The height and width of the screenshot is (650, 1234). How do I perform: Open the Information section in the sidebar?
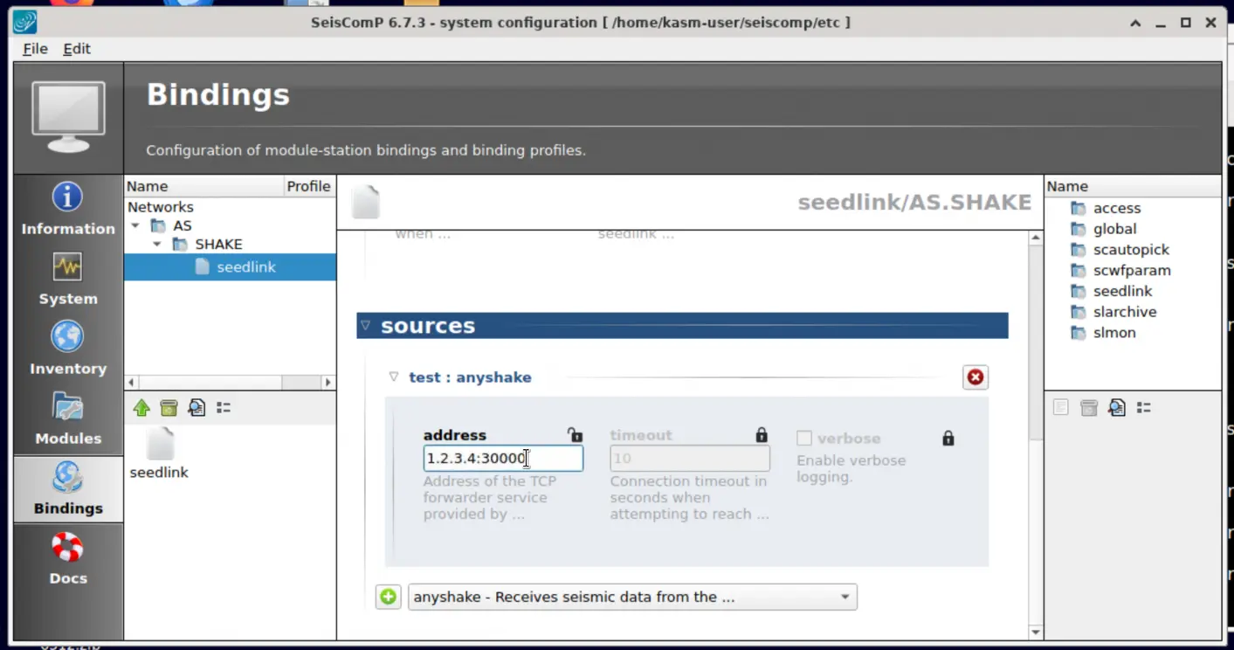point(68,210)
